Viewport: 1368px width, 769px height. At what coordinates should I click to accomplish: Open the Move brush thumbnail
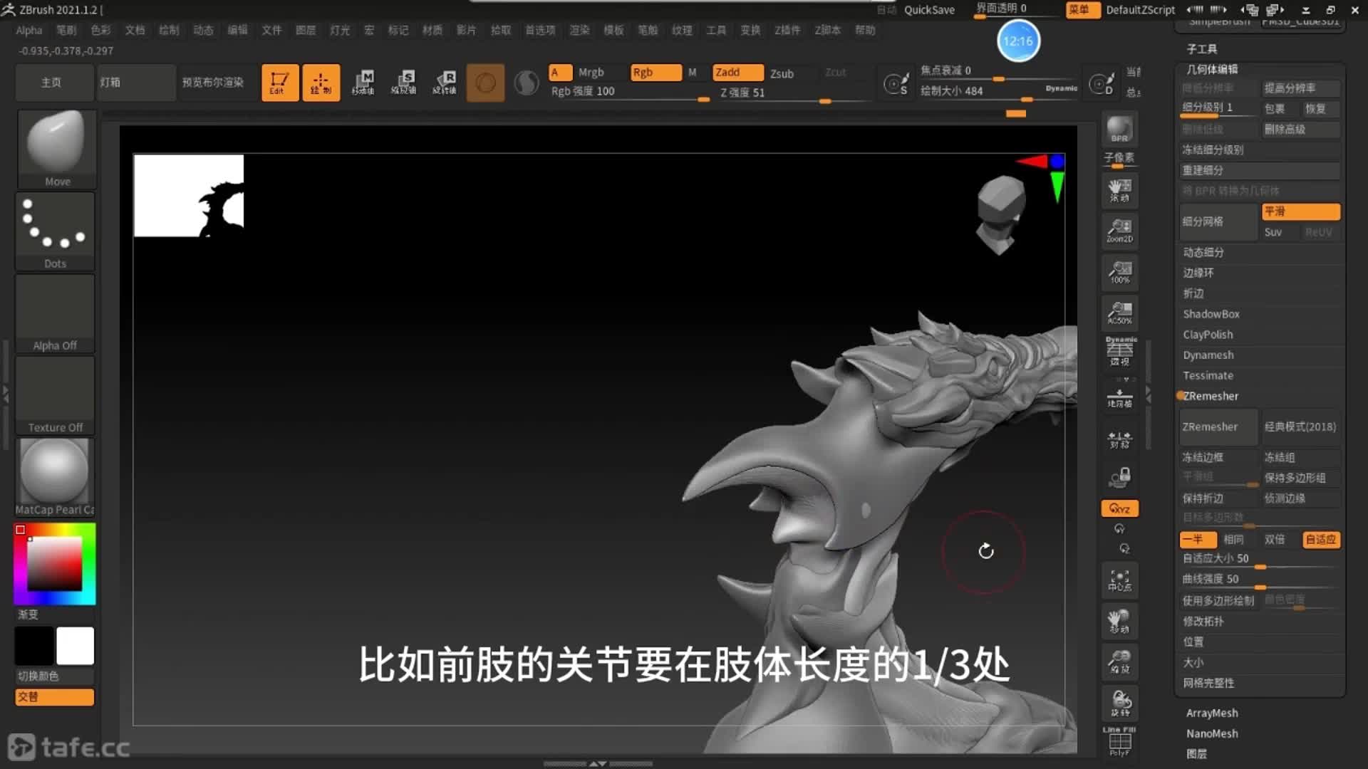56,148
